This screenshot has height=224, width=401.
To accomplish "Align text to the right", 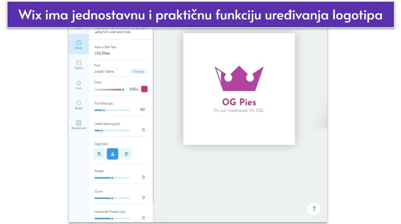I will point(126,154).
